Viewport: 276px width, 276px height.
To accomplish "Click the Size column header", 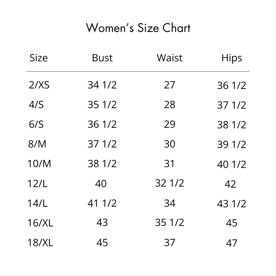I will (39, 58).
